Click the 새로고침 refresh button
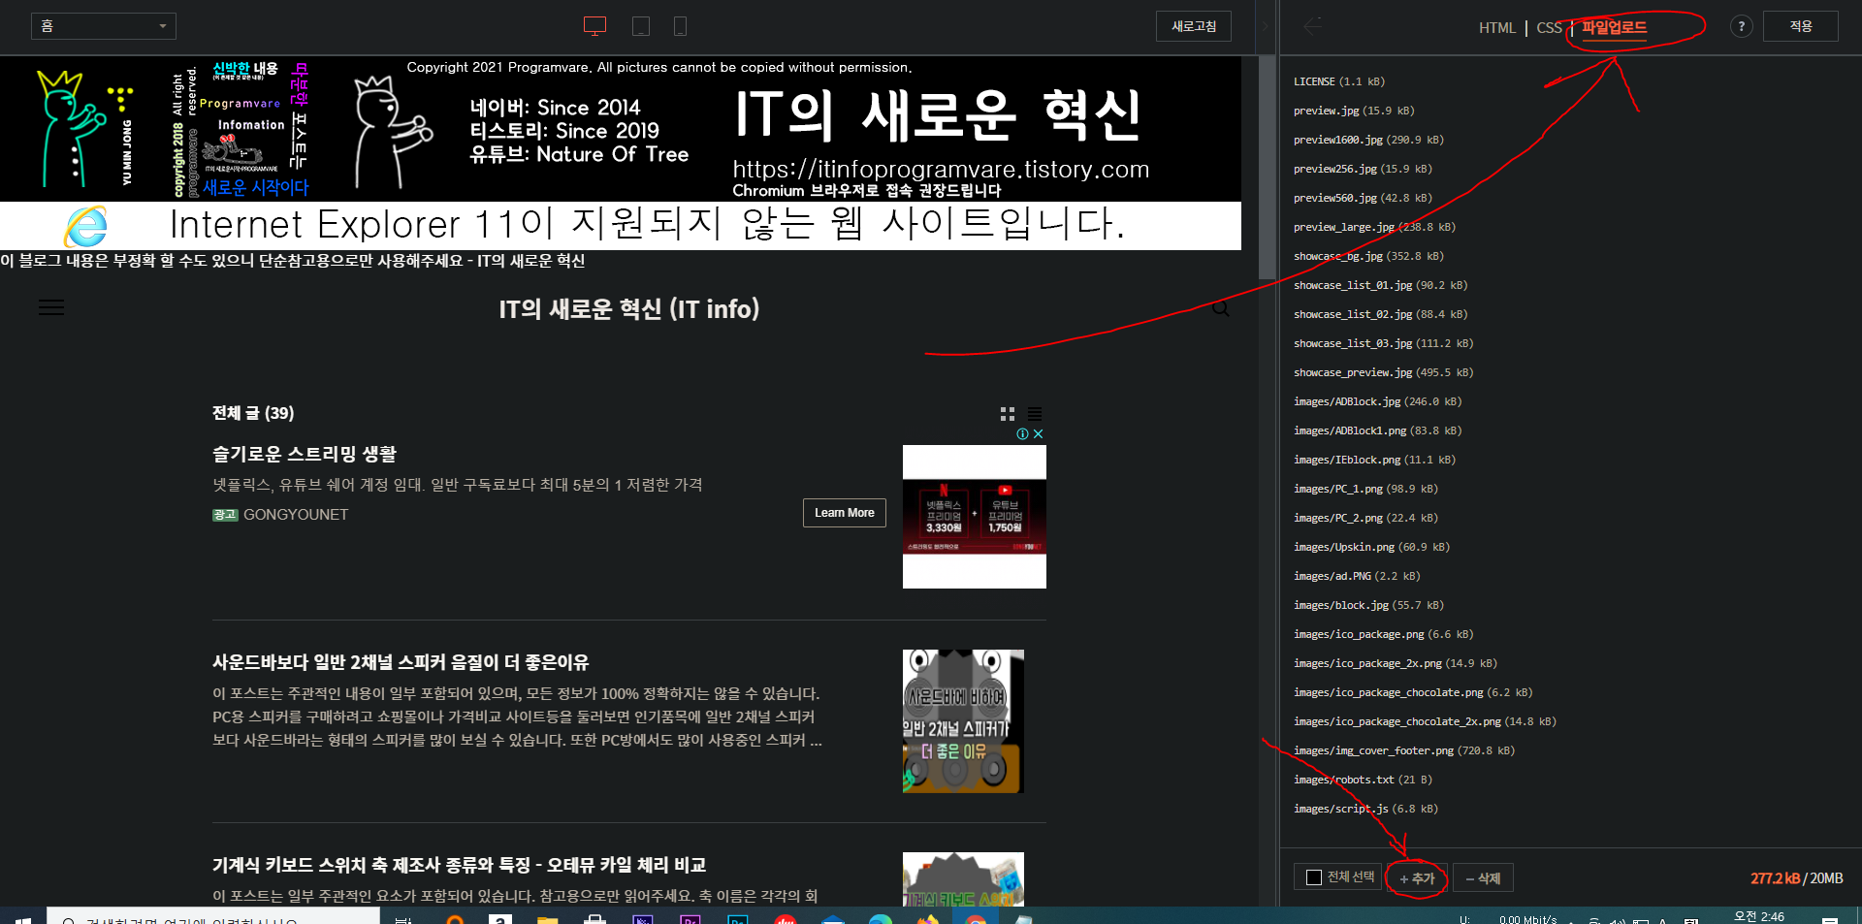1862x924 pixels. tap(1194, 26)
